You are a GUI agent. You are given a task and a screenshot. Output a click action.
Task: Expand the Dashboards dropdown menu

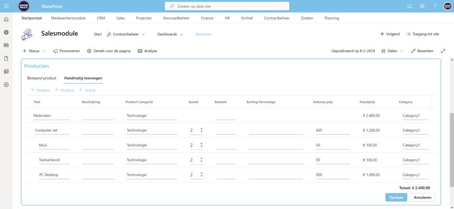coord(170,34)
